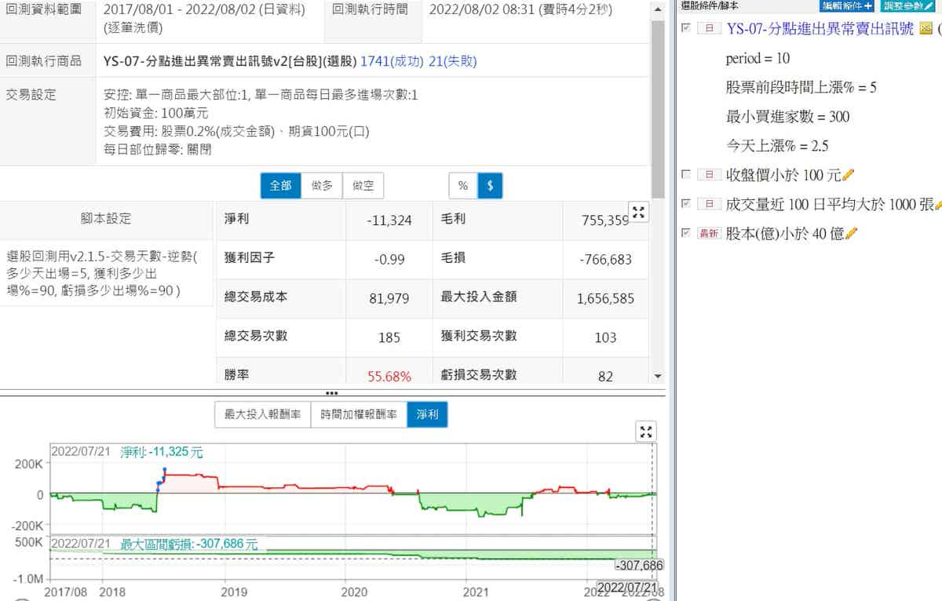Open the 1741(成功) results link

[x=392, y=61]
